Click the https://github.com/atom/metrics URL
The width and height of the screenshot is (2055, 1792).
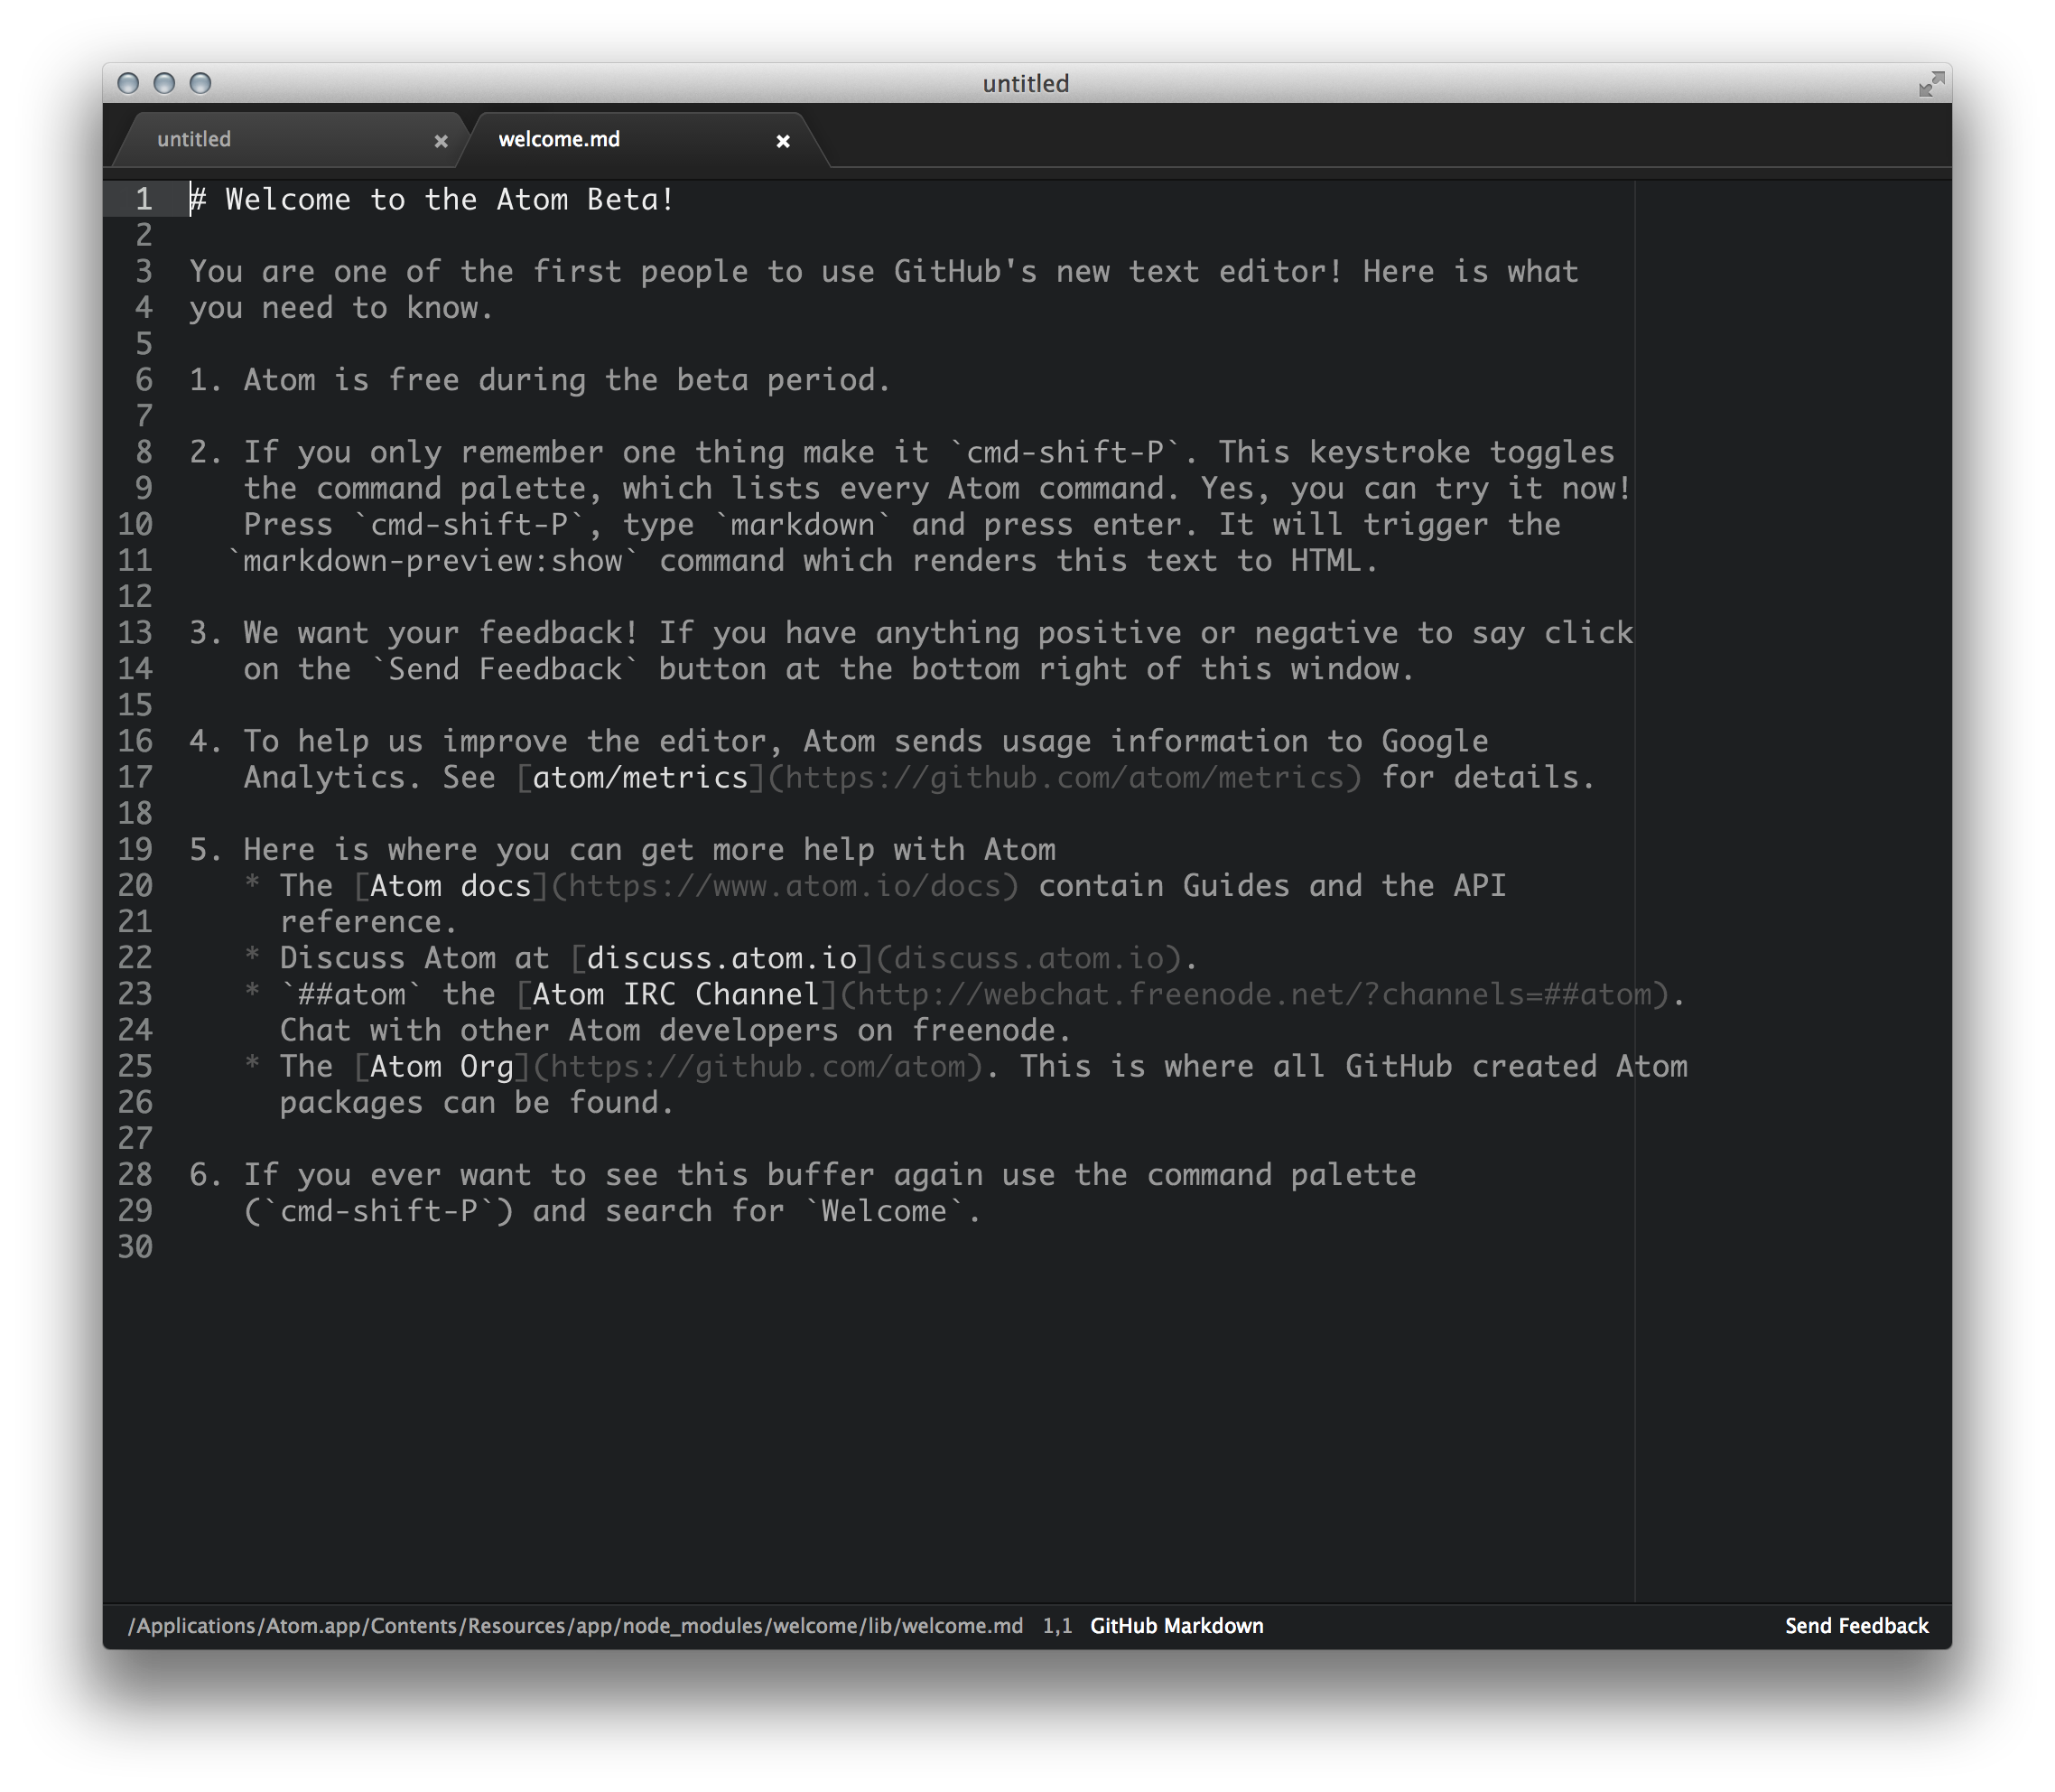tap(1065, 777)
